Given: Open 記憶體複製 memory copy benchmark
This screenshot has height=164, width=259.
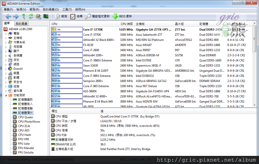Looking at the screenshot, I should tap(23, 108).
